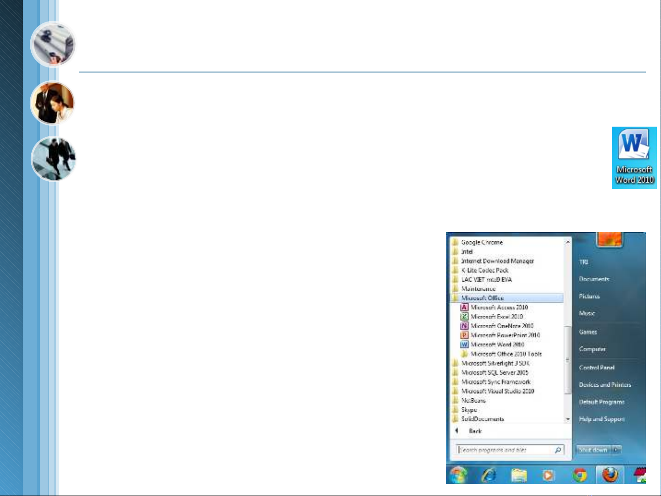
Task: Click the magnifier icon in the search box
Action: click(x=558, y=450)
